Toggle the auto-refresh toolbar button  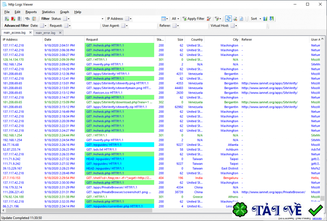228,19
